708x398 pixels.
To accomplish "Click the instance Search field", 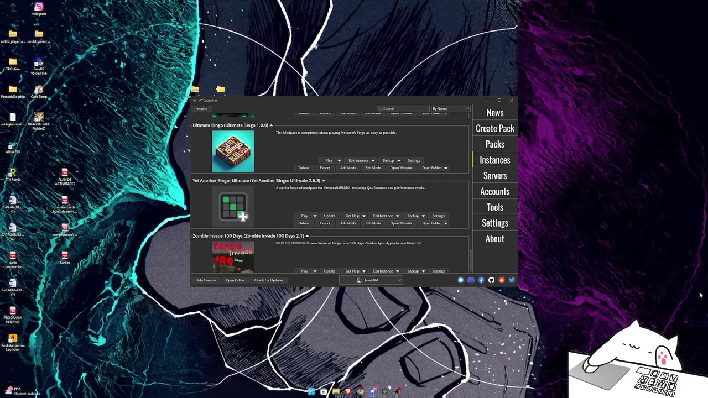I will click(403, 109).
